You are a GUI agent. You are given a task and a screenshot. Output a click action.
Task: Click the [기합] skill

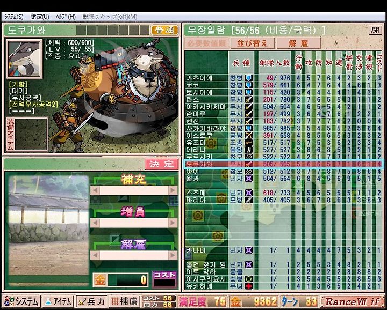tap(18, 84)
